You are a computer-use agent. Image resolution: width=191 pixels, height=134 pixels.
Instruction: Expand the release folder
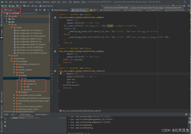pyautogui.click(x=17, y=92)
